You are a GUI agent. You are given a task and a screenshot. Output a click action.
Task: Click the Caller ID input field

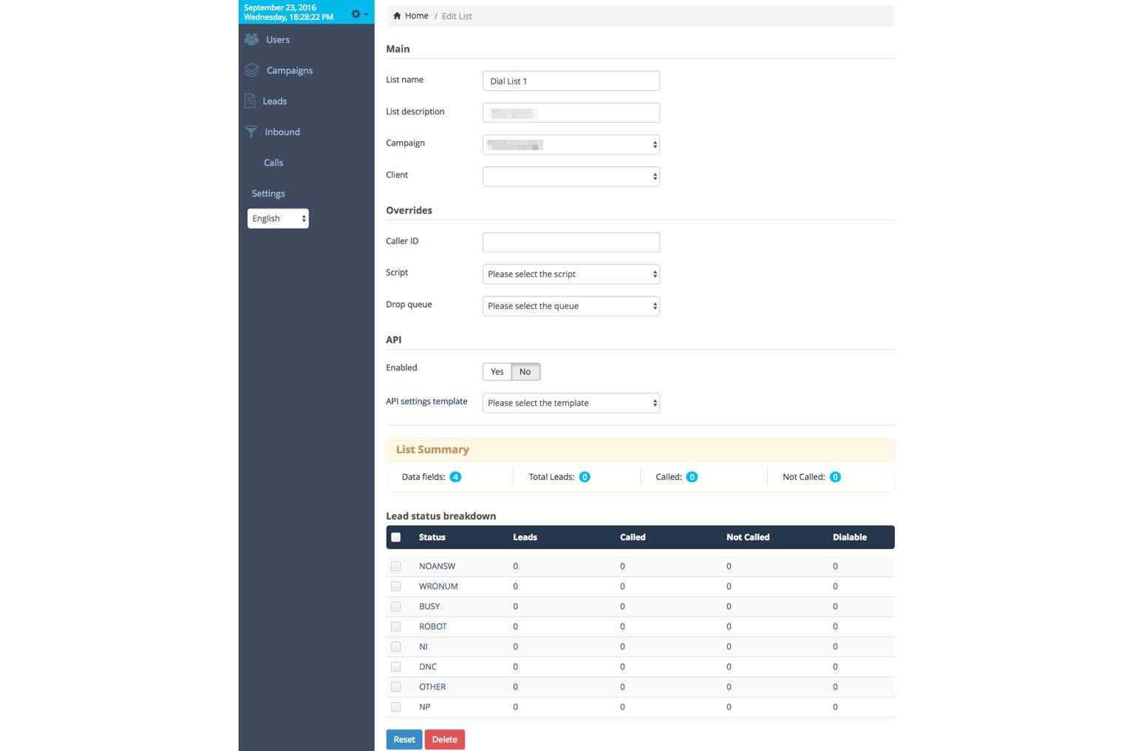[571, 242]
